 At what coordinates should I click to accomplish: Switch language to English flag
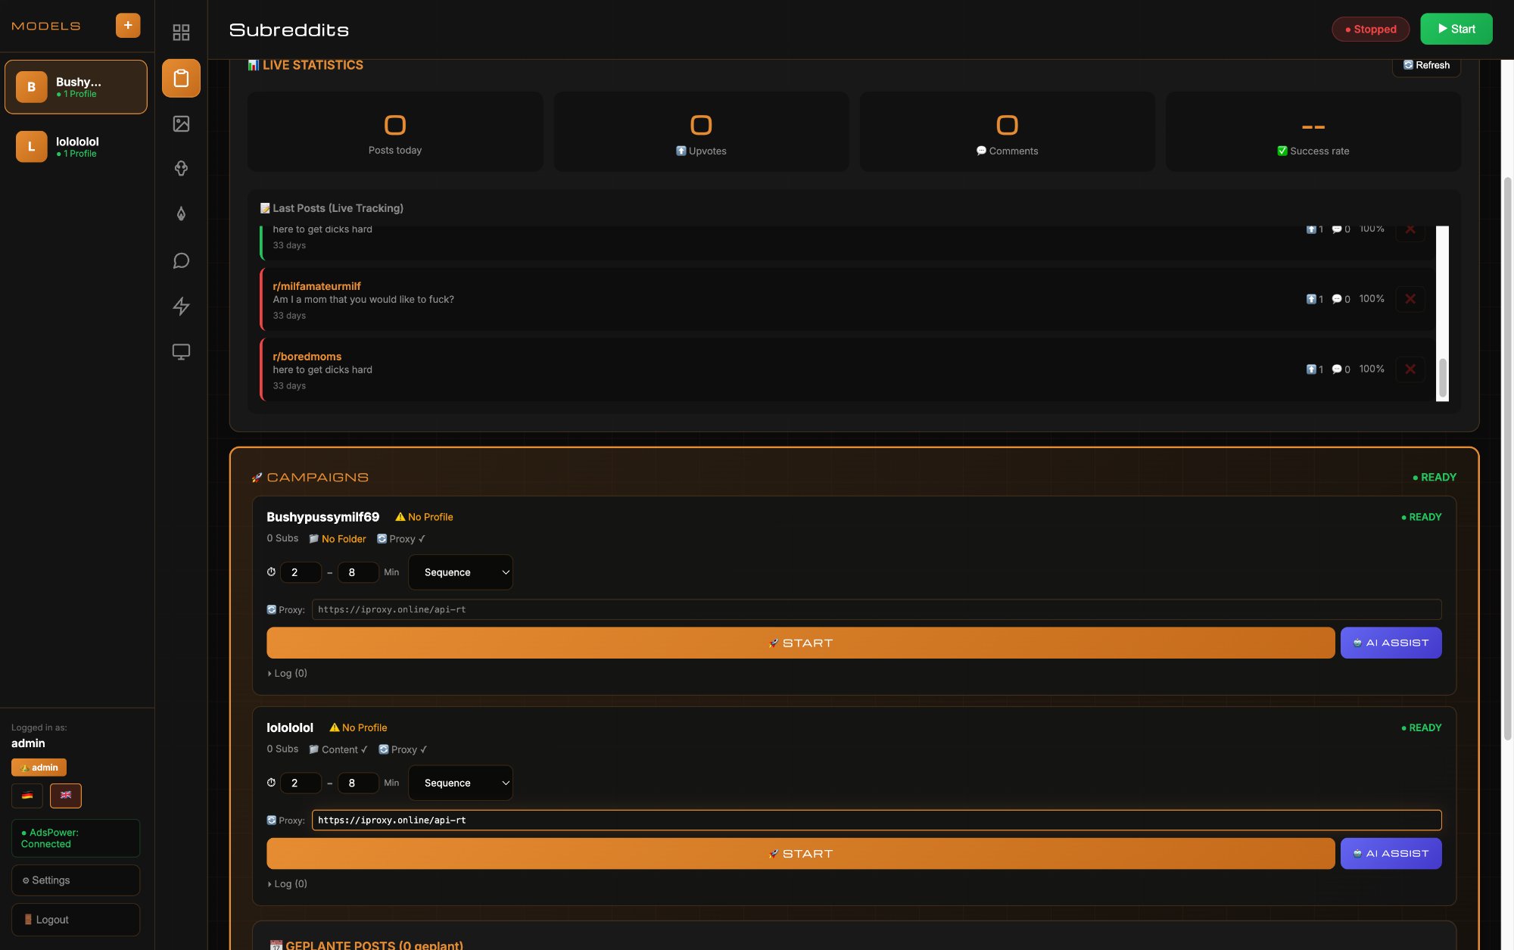[66, 795]
